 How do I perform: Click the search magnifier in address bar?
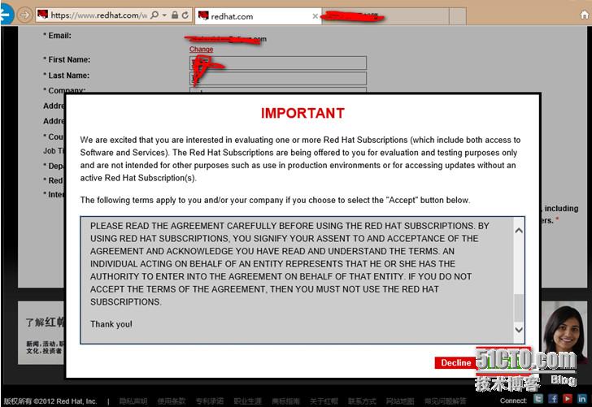pyautogui.click(x=155, y=15)
